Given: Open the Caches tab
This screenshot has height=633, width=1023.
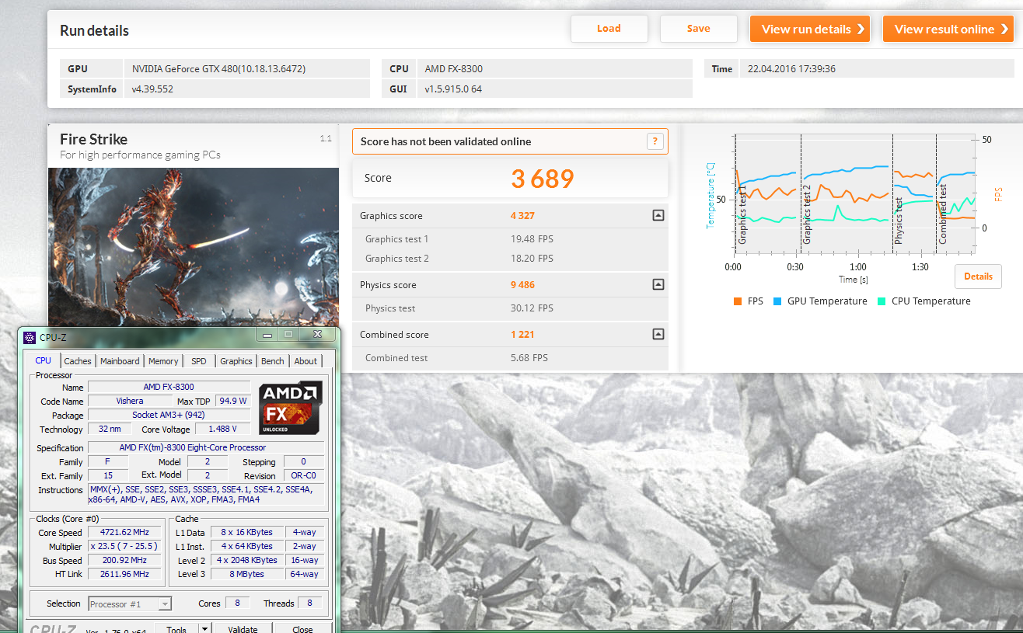Looking at the screenshot, I should point(78,361).
